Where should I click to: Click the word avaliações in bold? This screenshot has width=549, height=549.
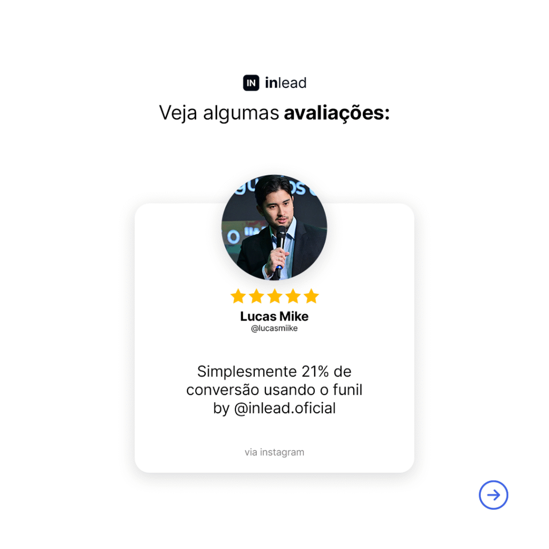coord(337,113)
